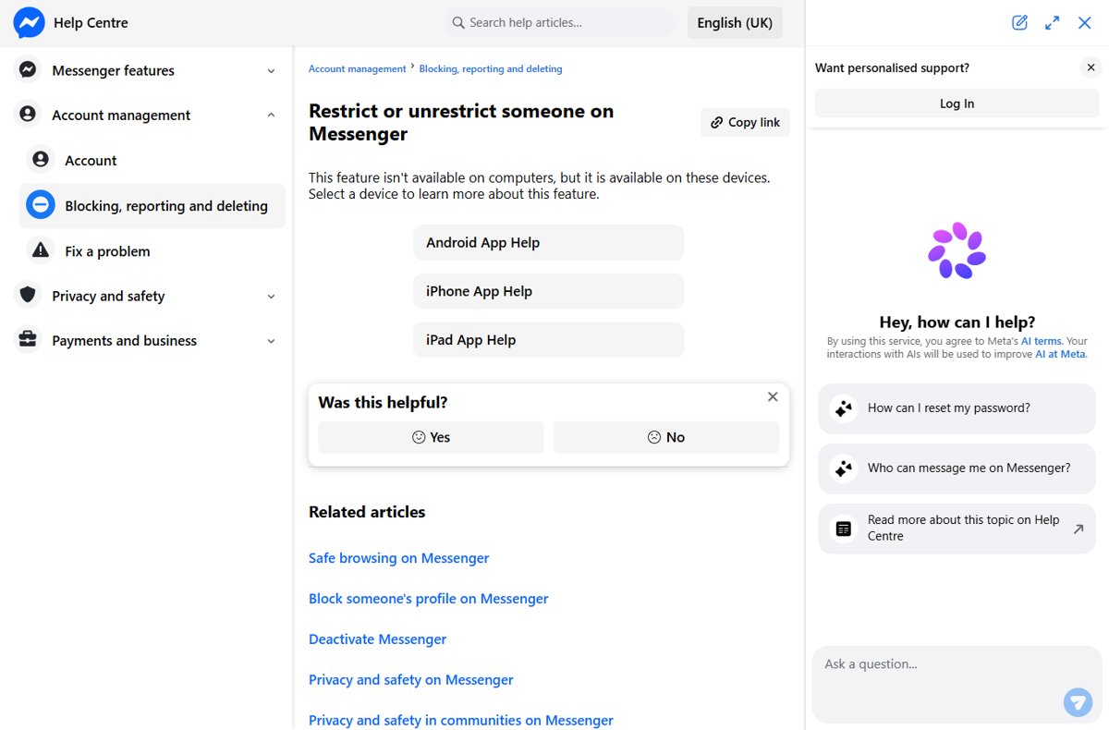This screenshot has height=730, width=1109.
Task: Click the Account sub-item person icon
Action: (41, 160)
